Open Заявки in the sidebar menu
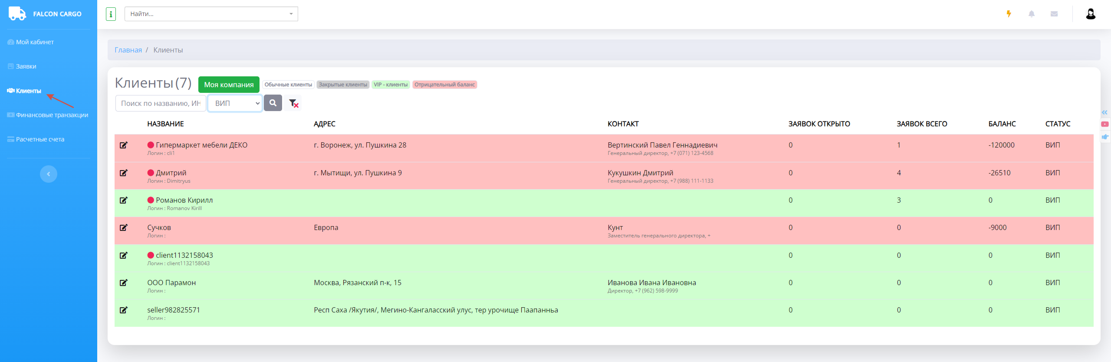 26,66
